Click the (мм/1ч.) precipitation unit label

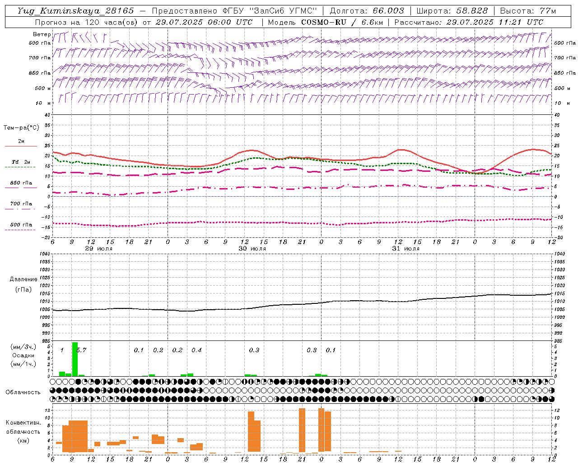coord(23,364)
